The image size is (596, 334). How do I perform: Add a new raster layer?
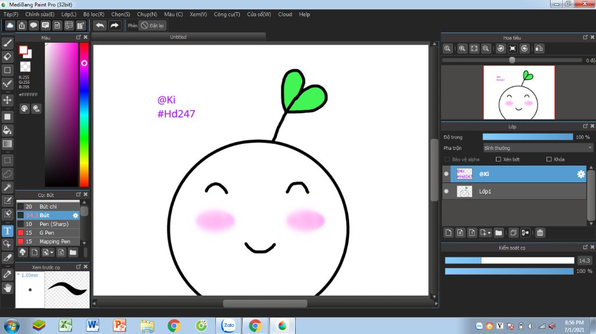448,233
